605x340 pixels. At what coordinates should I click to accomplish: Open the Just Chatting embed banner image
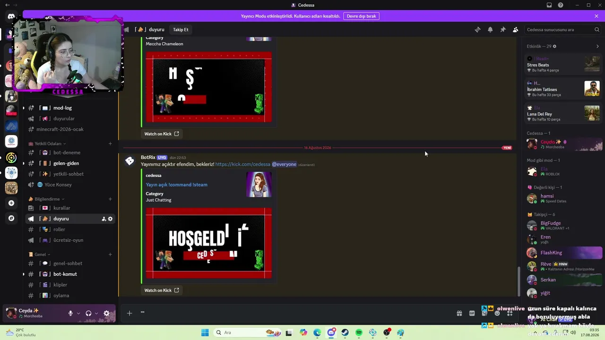pos(209,243)
